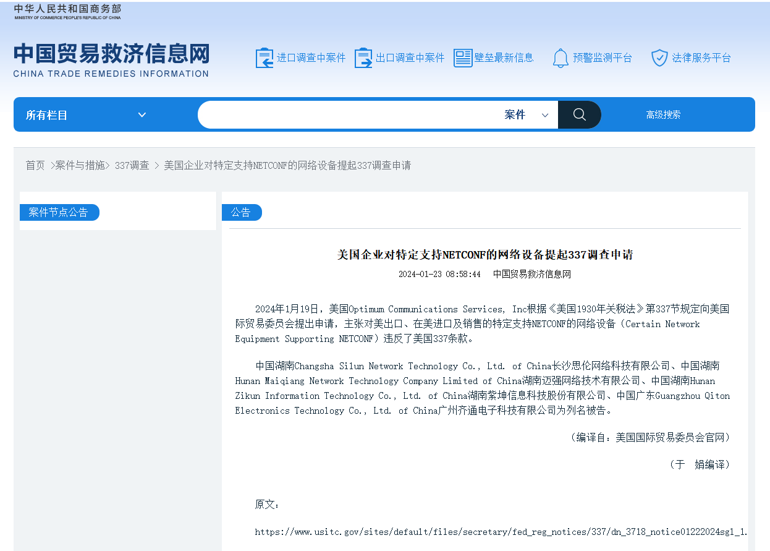The width and height of the screenshot is (770, 551).
Task: Open 高级搜索 advanced search
Action: [x=663, y=115]
